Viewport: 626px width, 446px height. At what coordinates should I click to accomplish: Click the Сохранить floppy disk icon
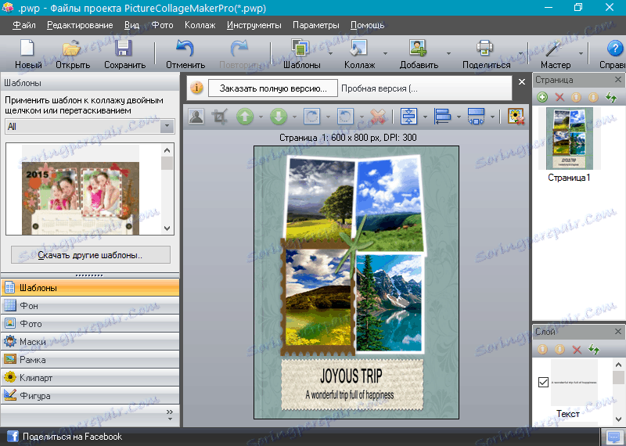[124, 49]
